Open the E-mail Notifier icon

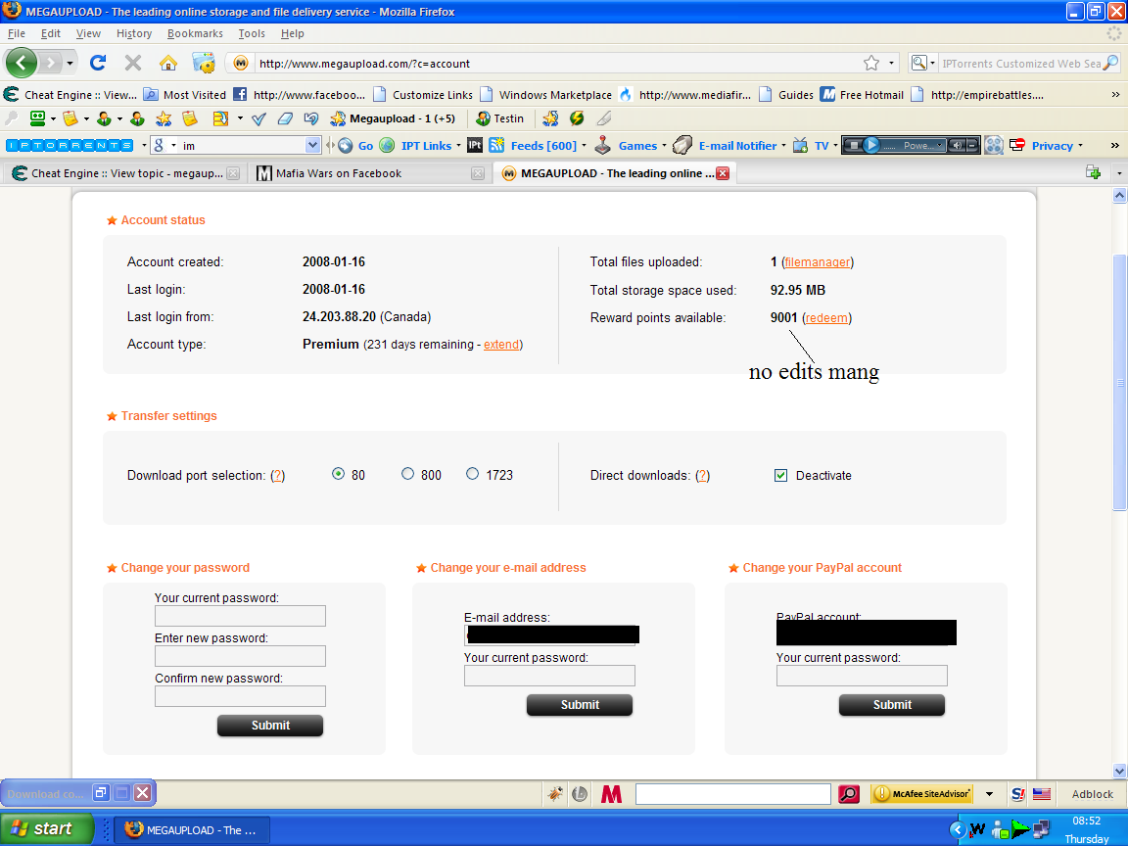click(x=681, y=145)
